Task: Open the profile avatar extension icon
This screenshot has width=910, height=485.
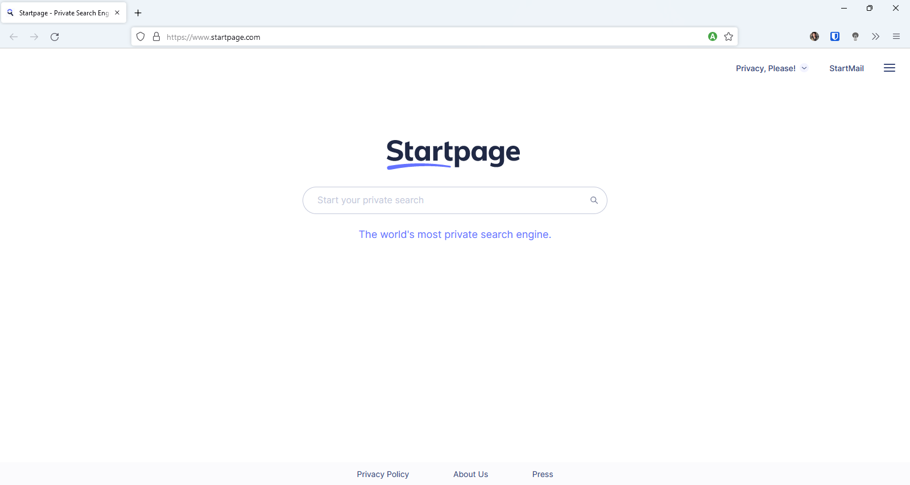Action: [814, 36]
